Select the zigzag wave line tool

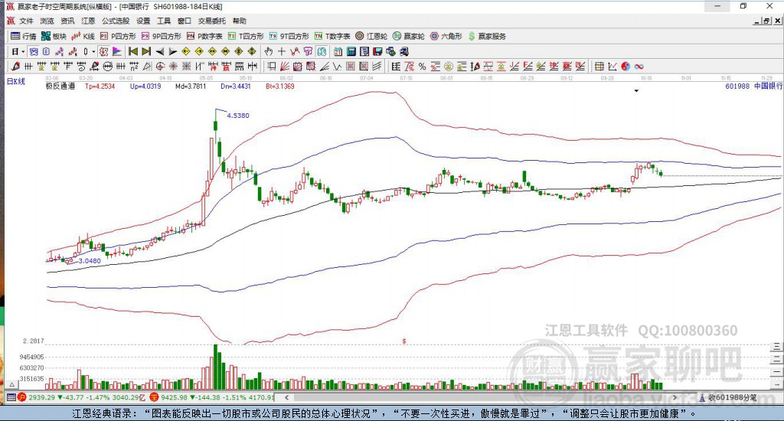click(x=338, y=67)
